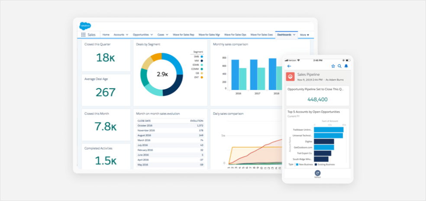Click the Salesforce cloud logo
426x201 pixels.
pyautogui.click(x=85, y=26)
